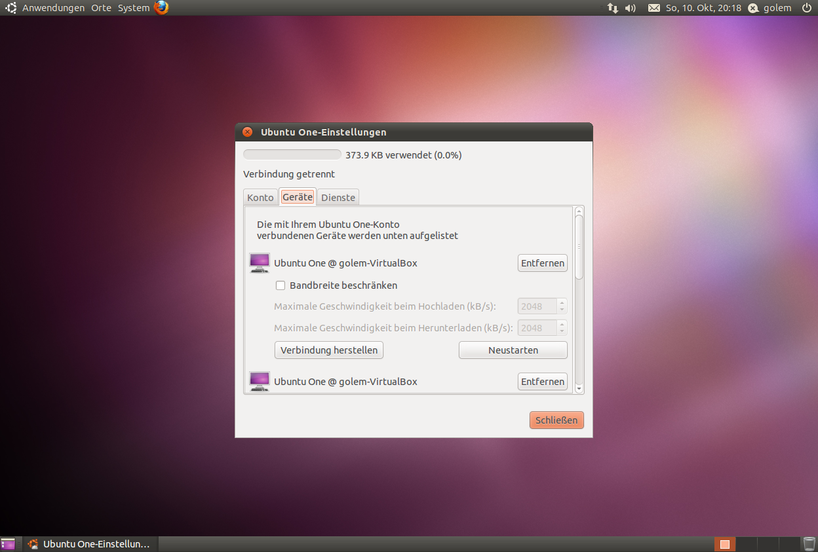The height and width of the screenshot is (552, 818).
Task: Open the Ubuntu logo in top panel
Action: click(11, 8)
